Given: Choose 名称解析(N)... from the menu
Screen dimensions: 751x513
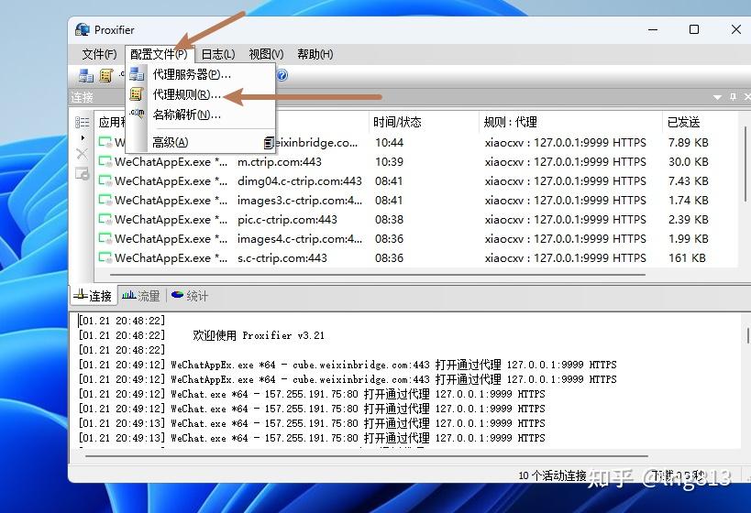Looking at the screenshot, I should pyautogui.click(x=201, y=115).
